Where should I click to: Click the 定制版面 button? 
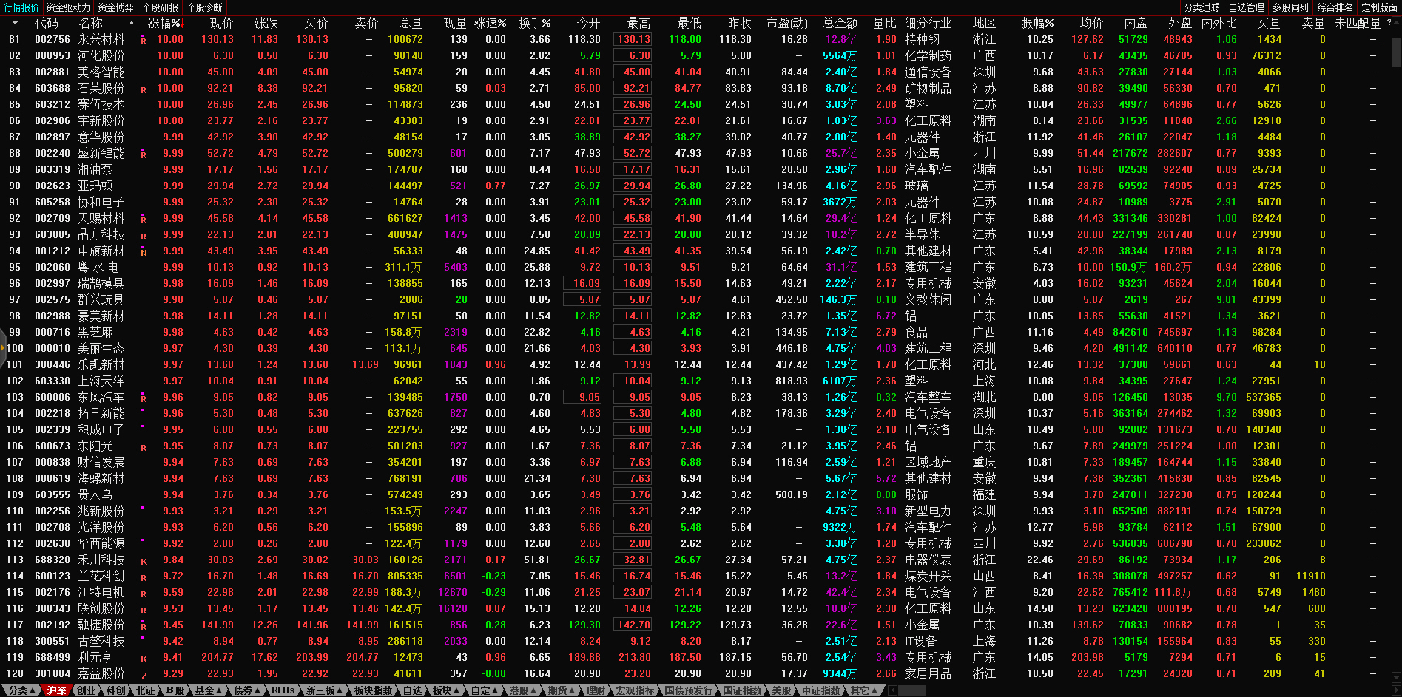tap(1379, 7)
